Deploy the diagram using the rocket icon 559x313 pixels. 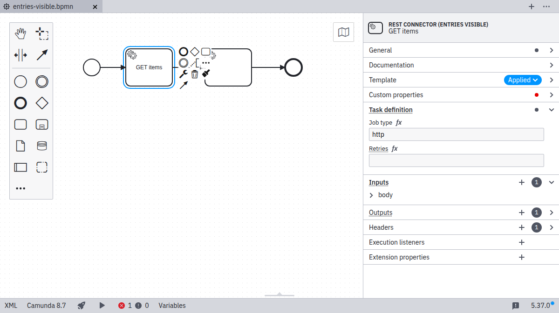coord(81,306)
